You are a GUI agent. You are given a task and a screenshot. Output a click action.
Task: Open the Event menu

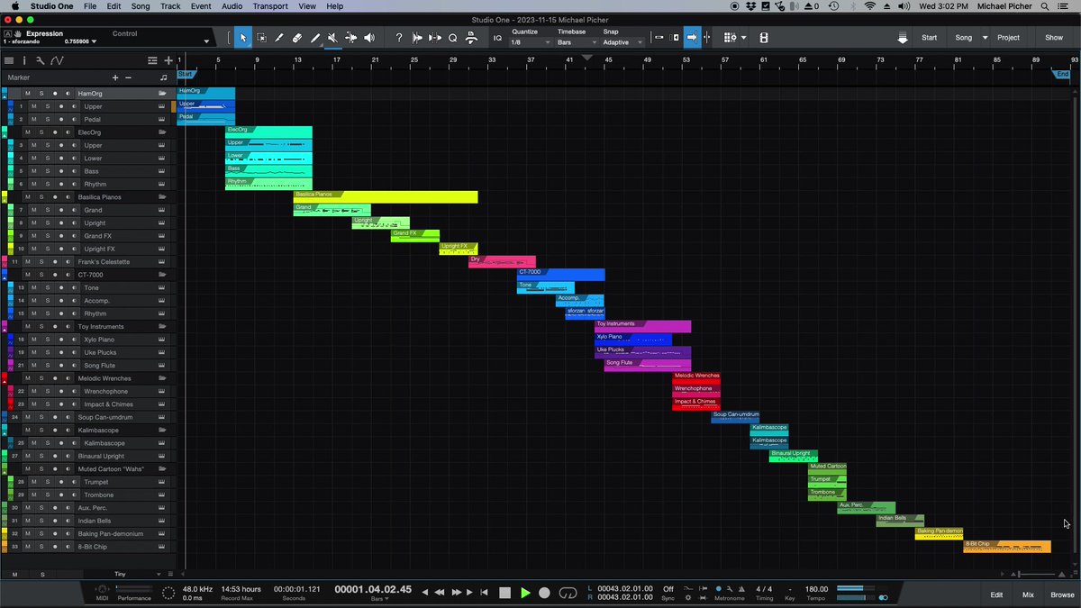201,6
